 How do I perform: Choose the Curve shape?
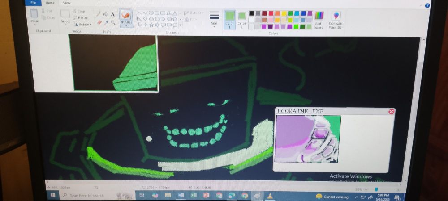pyautogui.click(x=145, y=13)
